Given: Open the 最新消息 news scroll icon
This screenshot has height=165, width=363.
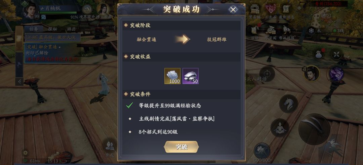Looking at the screenshot, I should 286,11.
